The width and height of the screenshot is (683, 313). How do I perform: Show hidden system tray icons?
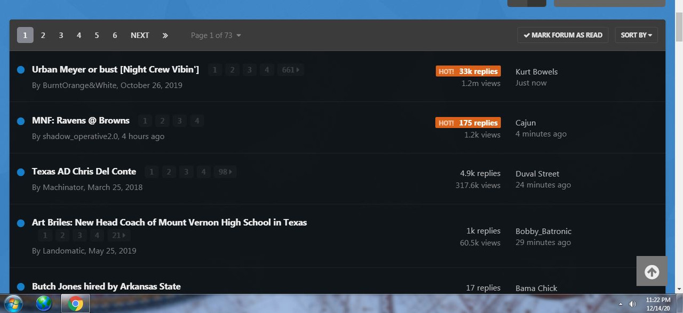point(620,304)
